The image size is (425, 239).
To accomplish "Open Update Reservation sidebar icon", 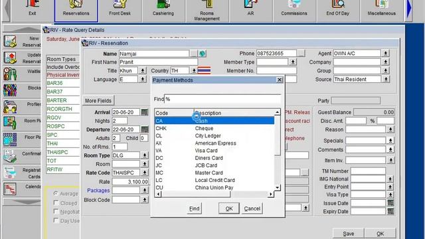I will 10,58.
